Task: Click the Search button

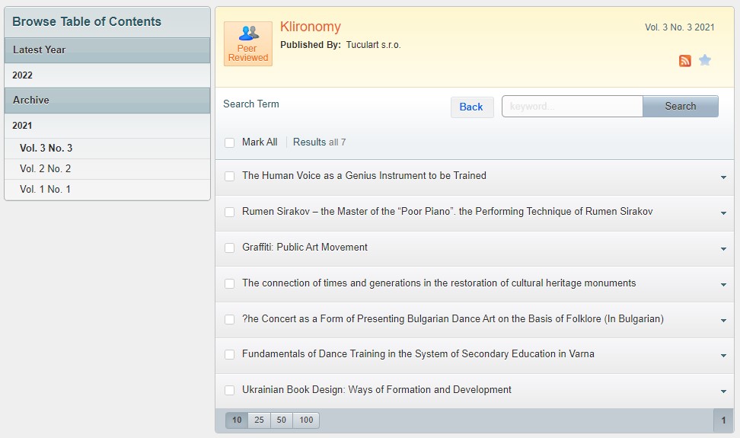Action: [x=680, y=107]
